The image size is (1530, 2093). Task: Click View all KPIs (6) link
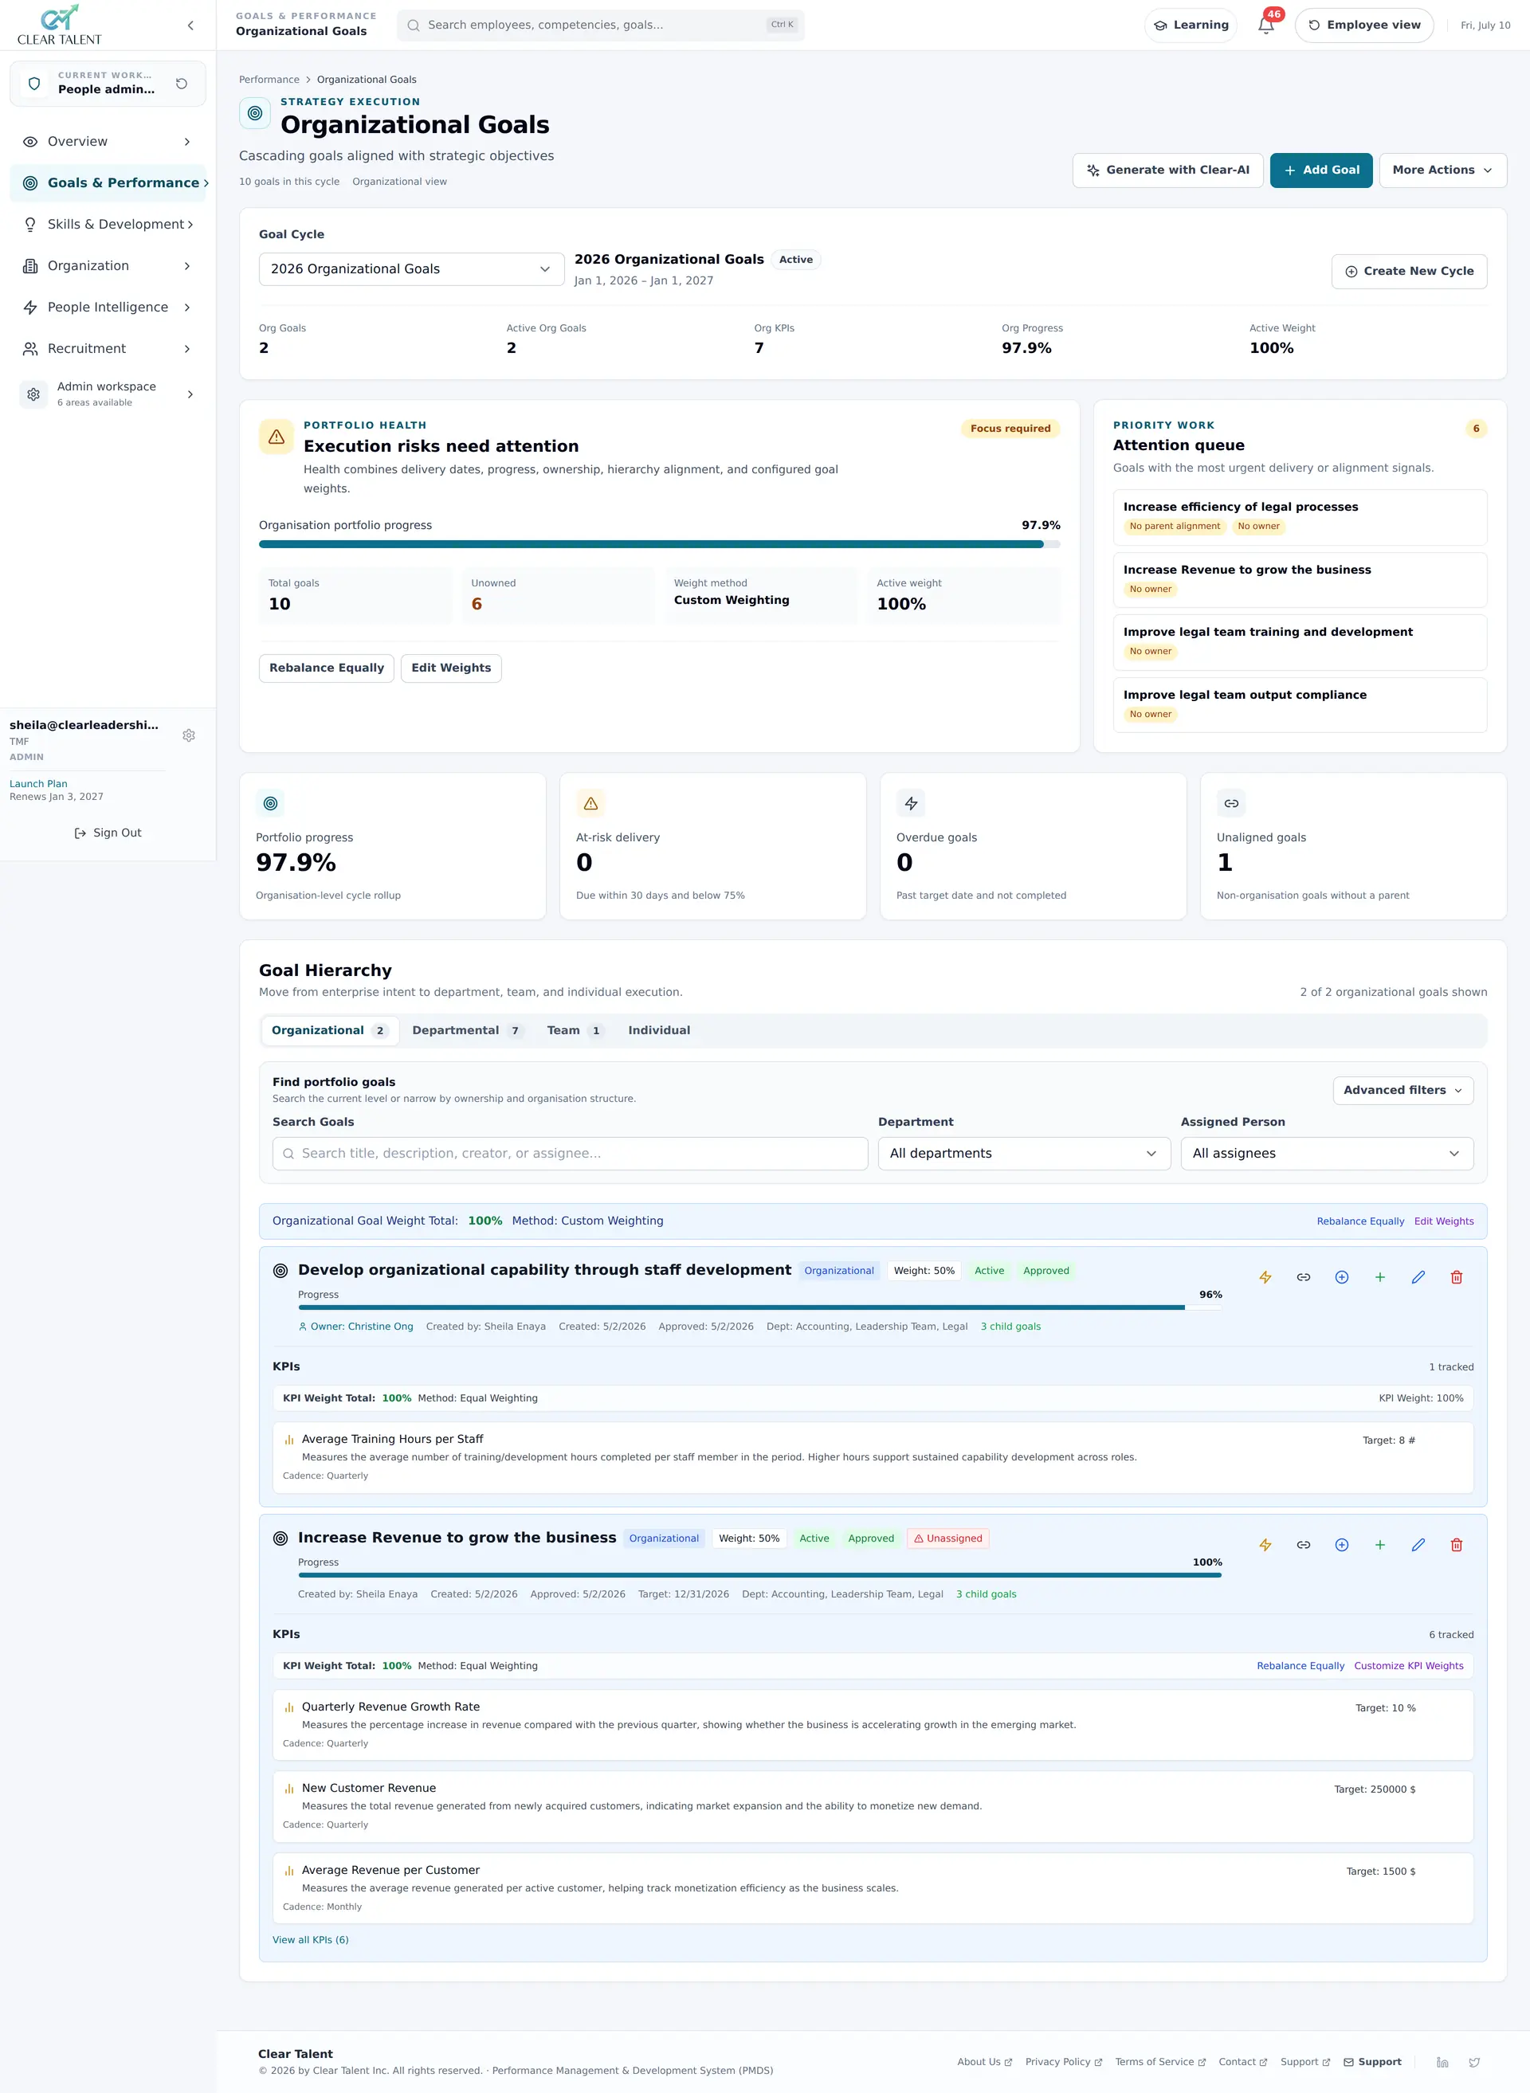click(310, 1940)
